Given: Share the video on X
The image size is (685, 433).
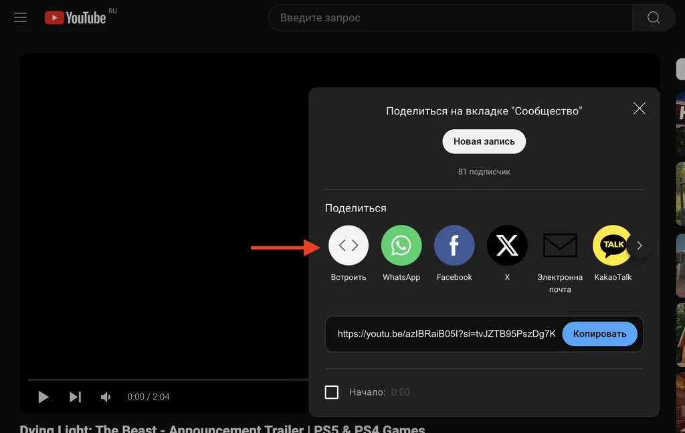Looking at the screenshot, I should pos(507,245).
